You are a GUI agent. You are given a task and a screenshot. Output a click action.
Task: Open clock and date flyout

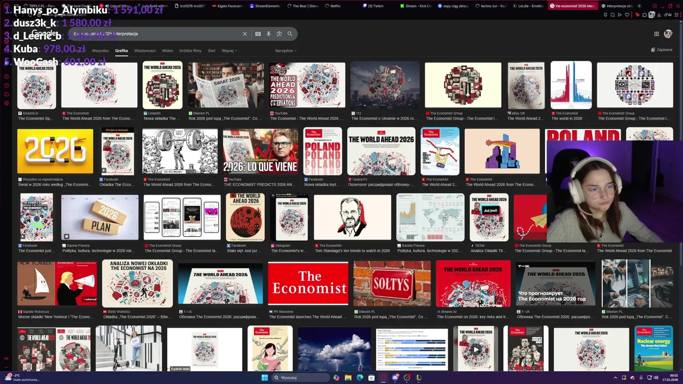[x=670, y=378]
